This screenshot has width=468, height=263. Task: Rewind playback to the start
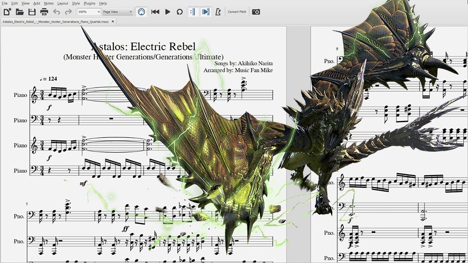pyautogui.click(x=155, y=12)
